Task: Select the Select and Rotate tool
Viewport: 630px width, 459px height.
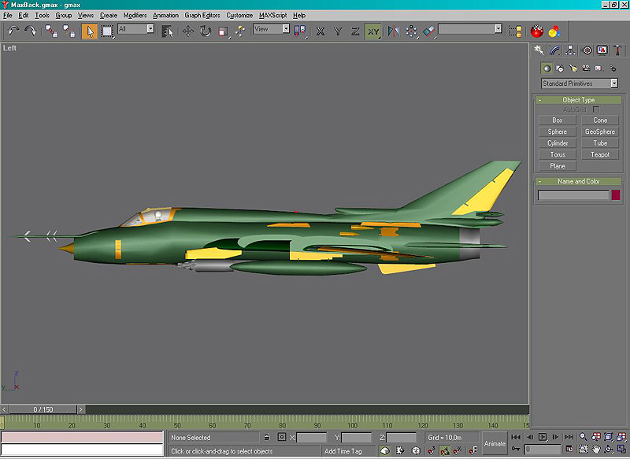Action: tap(205, 31)
